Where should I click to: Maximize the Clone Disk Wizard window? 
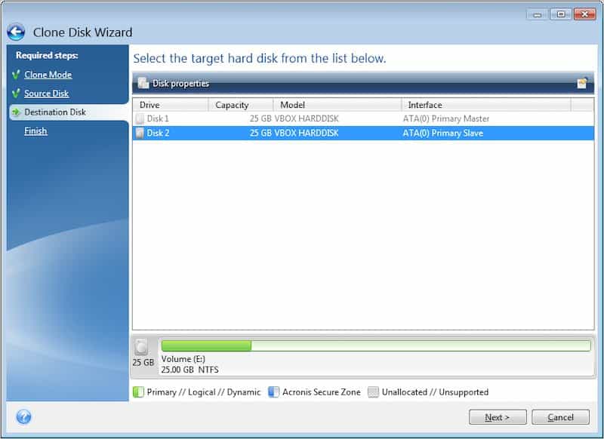(561, 14)
